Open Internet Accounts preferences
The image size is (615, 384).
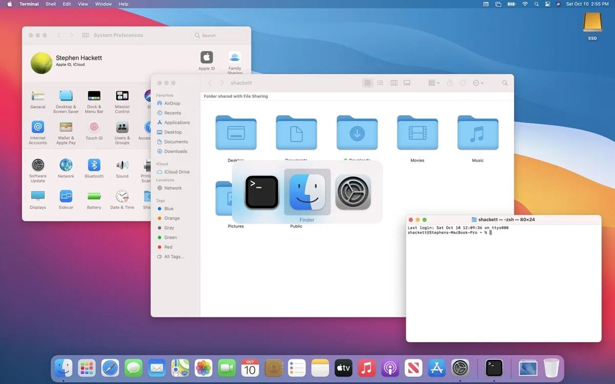[x=38, y=133]
